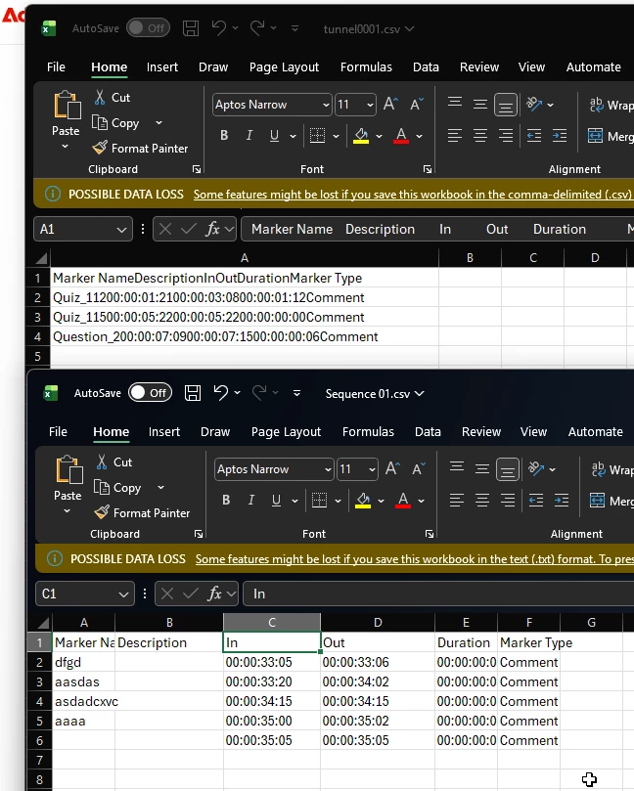Click Increase Font Size in top window
Image resolution: width=634 pixels, height=791 pixels.
click(390, 105)
